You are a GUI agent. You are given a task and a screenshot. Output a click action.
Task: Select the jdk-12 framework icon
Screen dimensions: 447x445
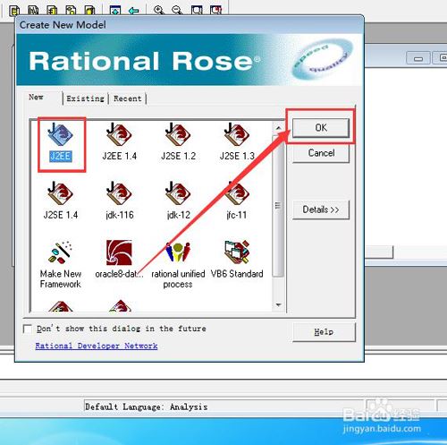pos(178,193)
